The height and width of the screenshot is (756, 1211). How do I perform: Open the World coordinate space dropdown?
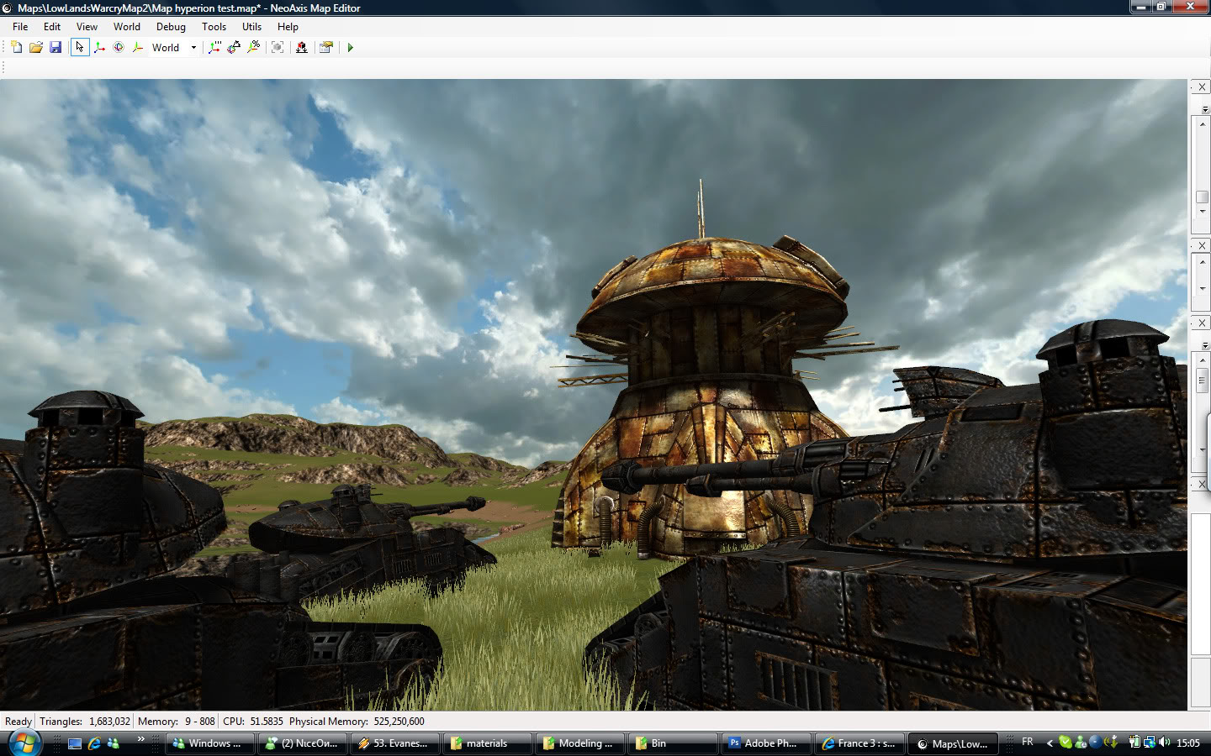point(174,48)
